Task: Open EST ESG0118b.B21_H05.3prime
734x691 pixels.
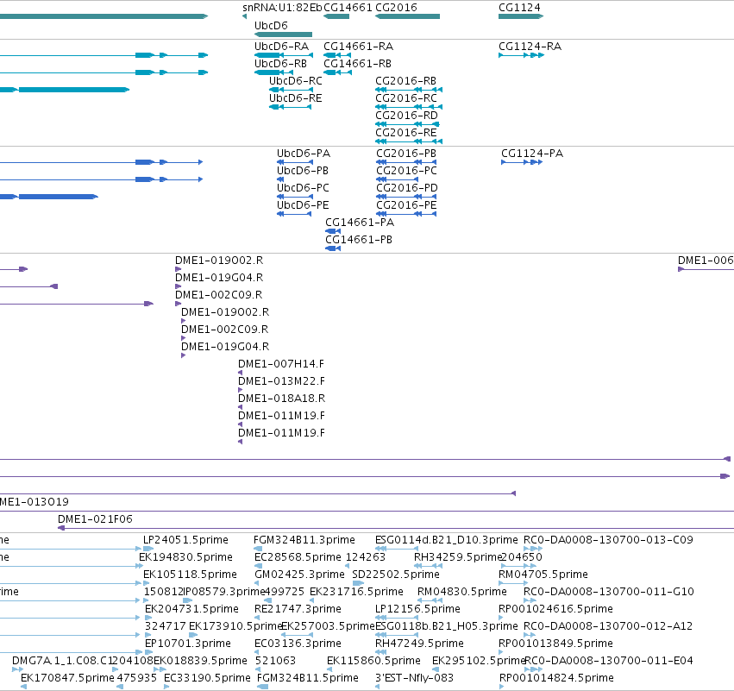Action: [447, 626]
